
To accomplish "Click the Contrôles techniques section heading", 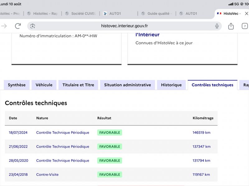I will click(x=36, y=103).
